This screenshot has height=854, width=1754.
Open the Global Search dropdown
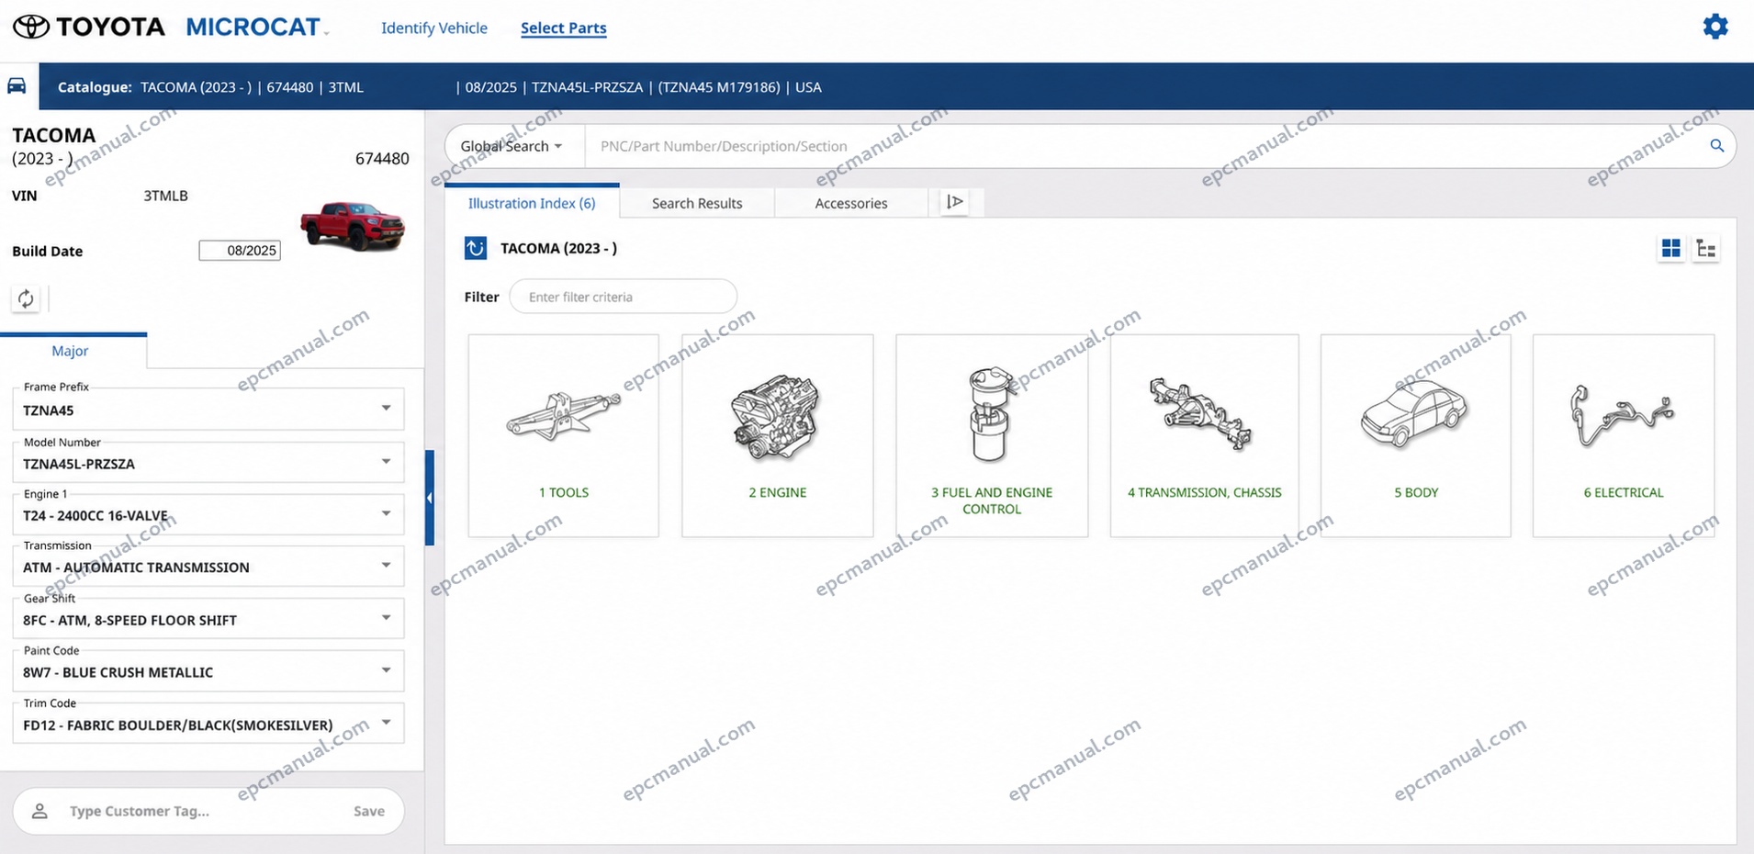pyautogui.click(x=512, y=146)
